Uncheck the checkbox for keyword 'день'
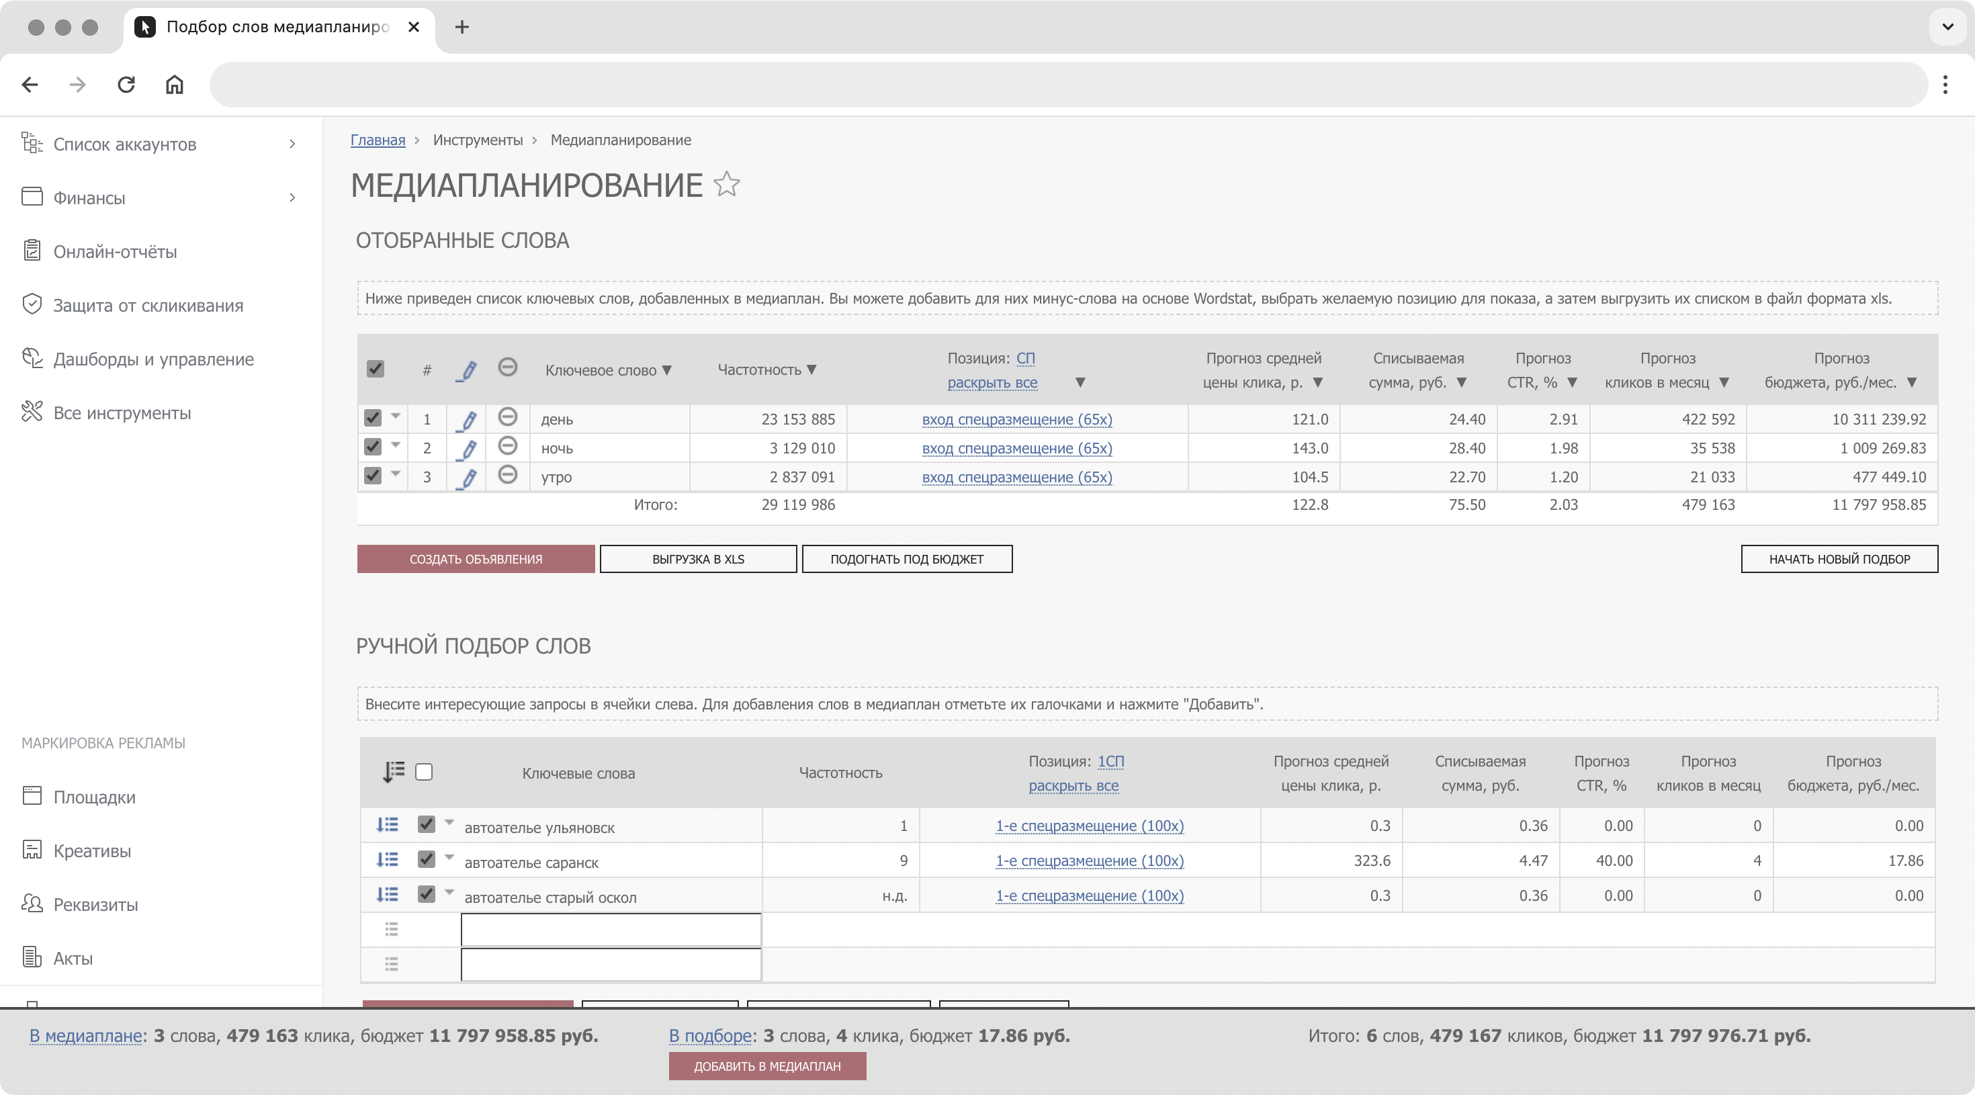The image size is (1975, 1095). pyautogui.click(x=373, y=418)
